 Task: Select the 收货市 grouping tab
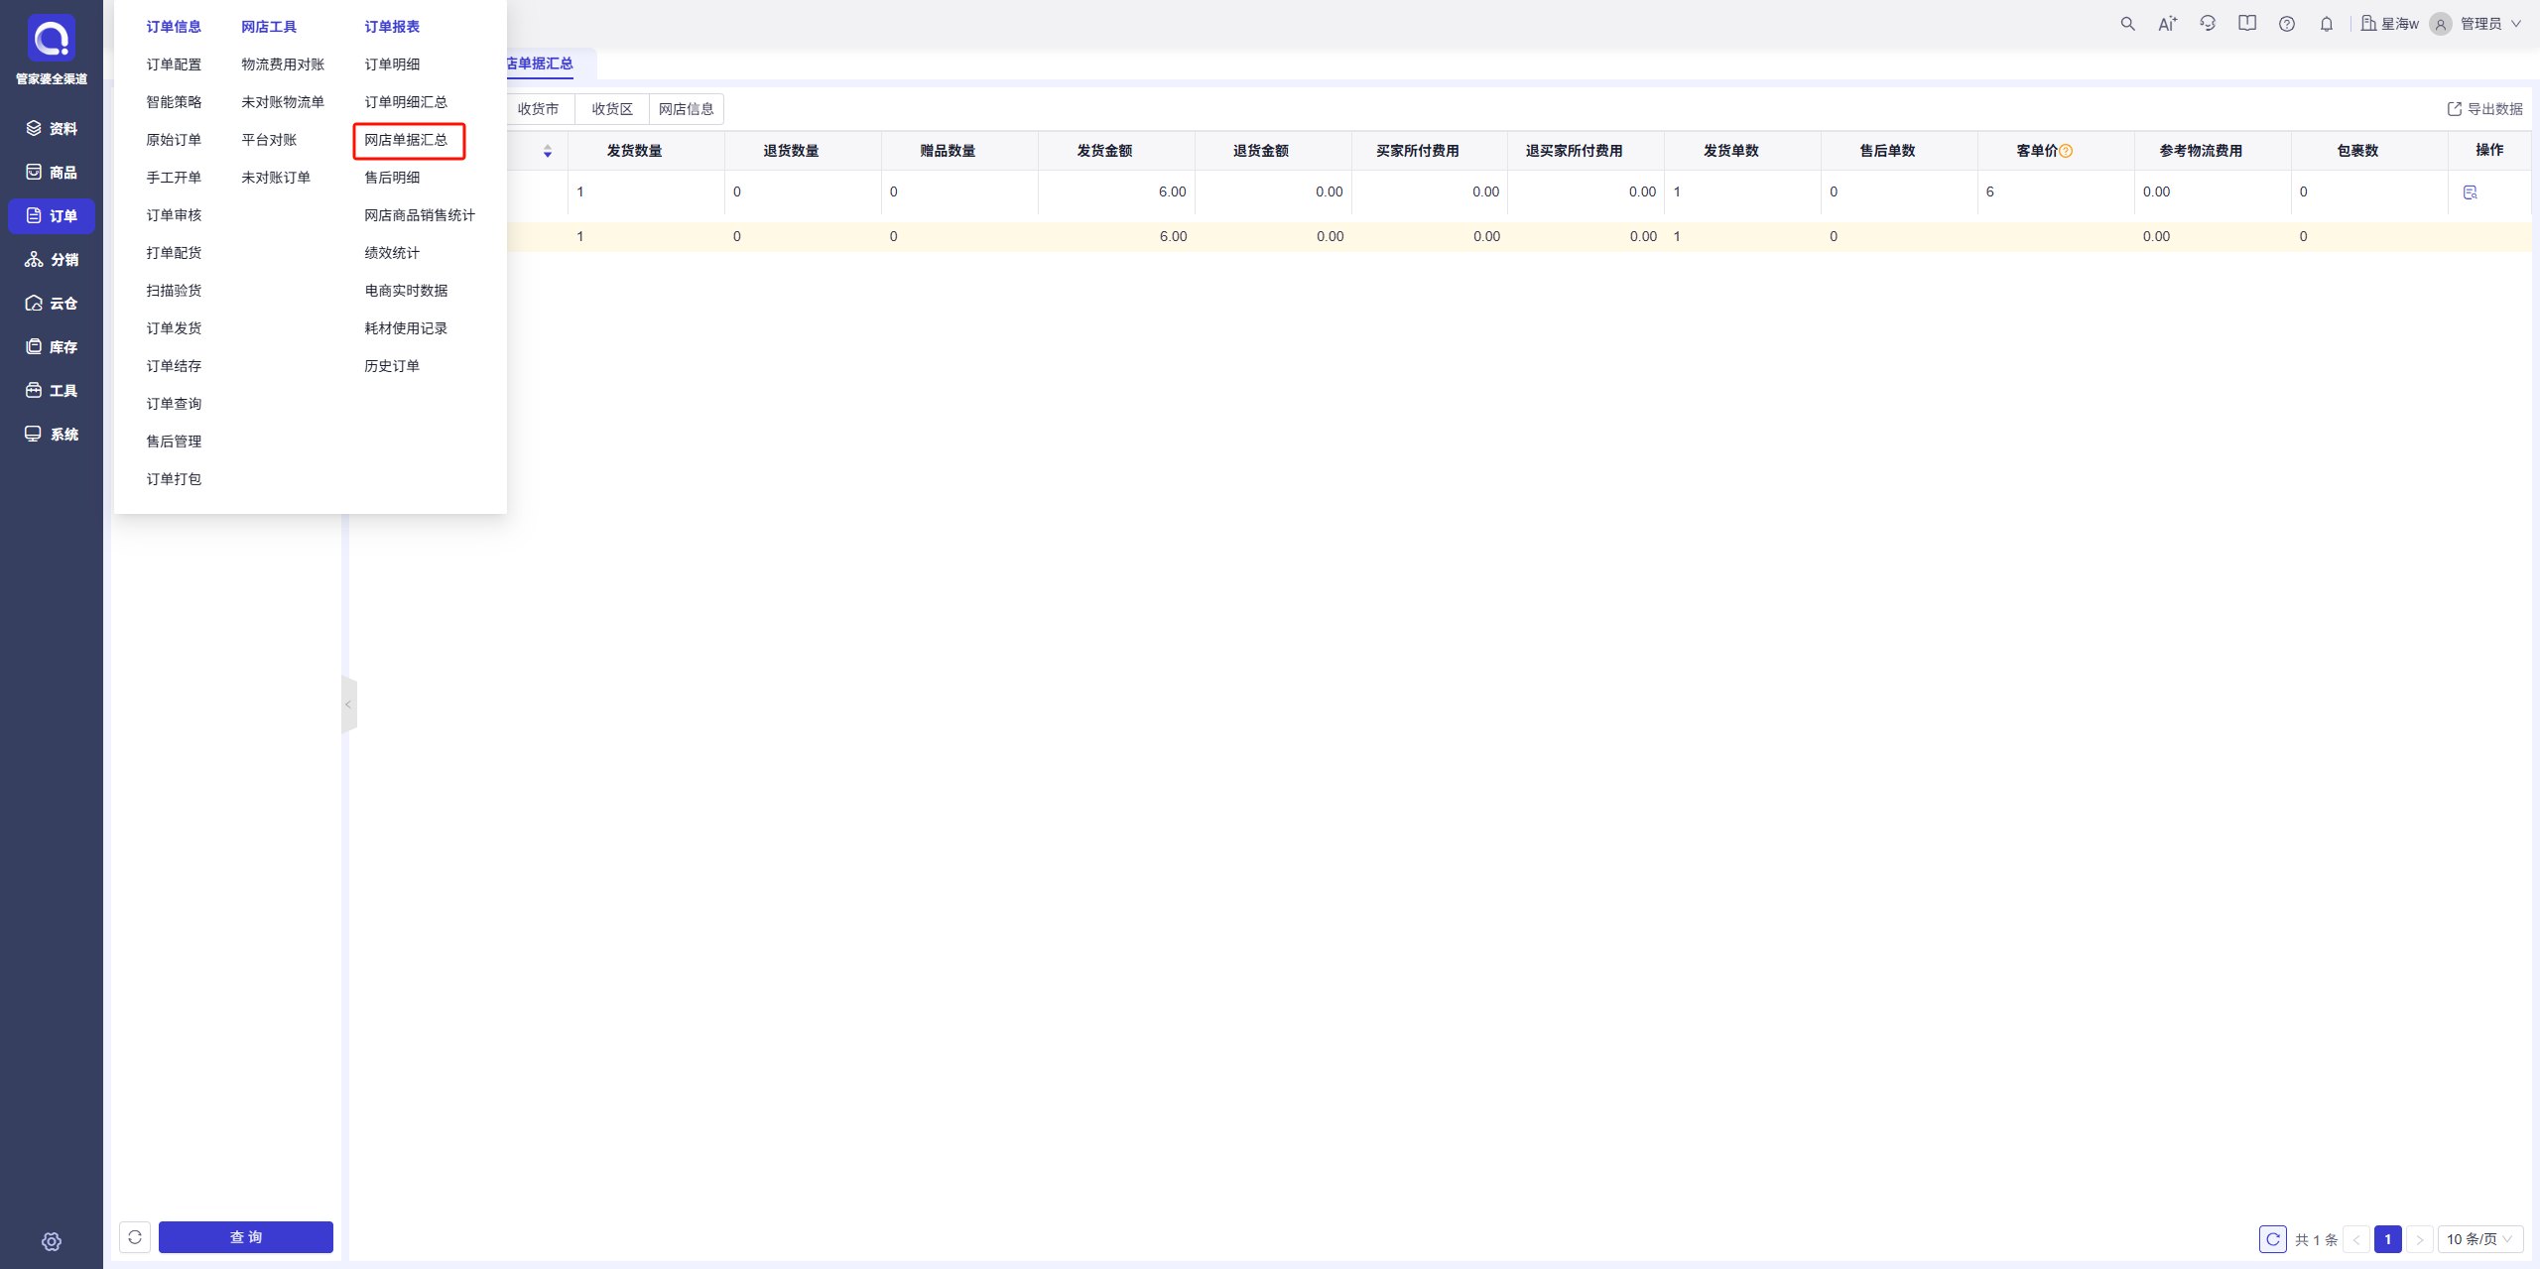[538, 109]
